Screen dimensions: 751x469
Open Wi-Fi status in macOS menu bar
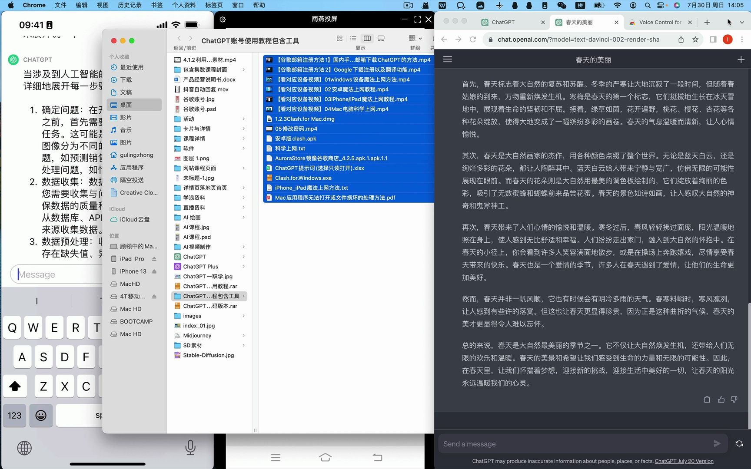(x=618, y=5)
